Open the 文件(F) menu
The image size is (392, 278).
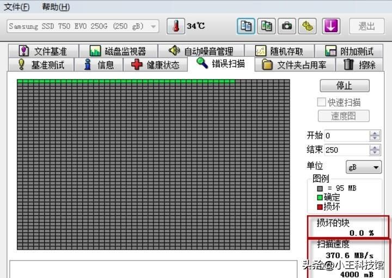17,7
